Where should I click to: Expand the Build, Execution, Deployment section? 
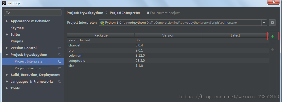[7, 75]
